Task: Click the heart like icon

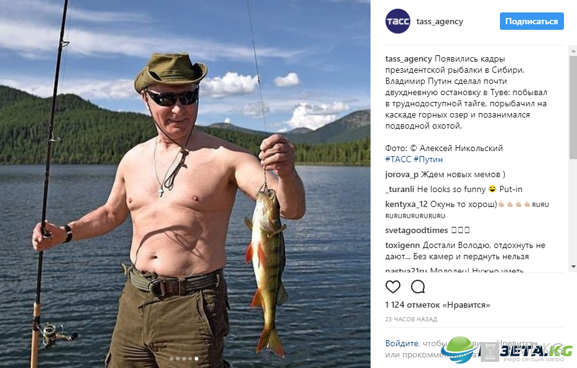Action: (392, 287)
